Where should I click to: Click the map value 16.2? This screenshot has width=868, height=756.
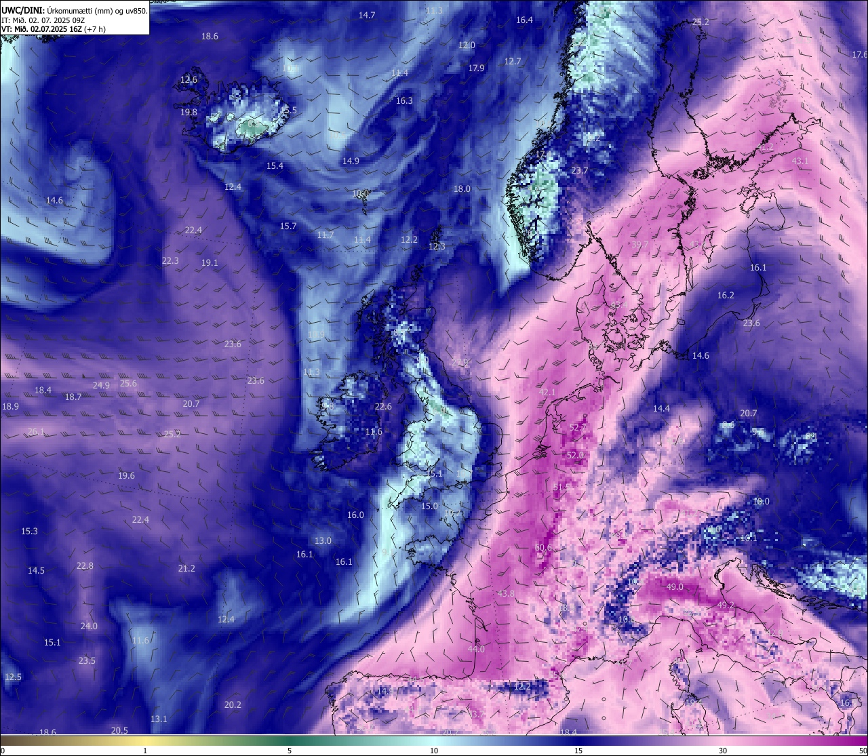(726, 296)
